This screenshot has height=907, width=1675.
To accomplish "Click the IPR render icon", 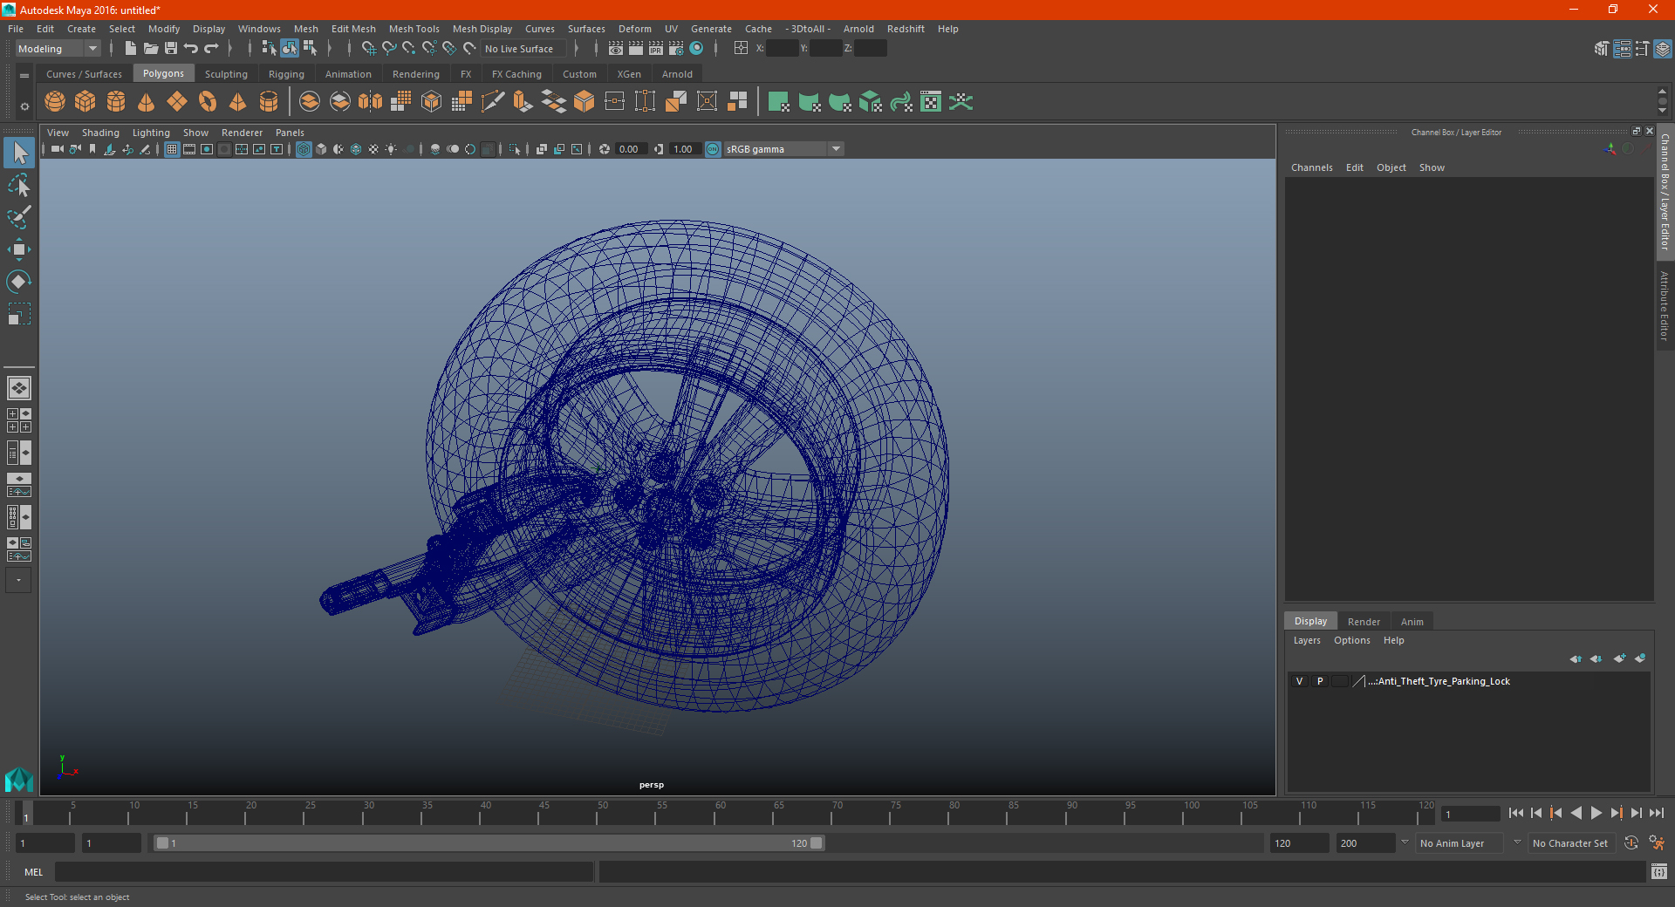I will (656, 49).
